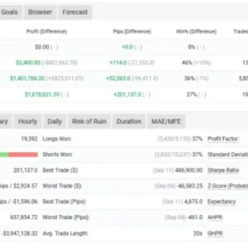248x248 pixels.
Task: Click the Z-Score label
Action: pos(228,186)
